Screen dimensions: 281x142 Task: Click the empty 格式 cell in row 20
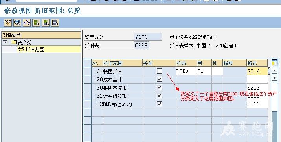tap(257, 79)
